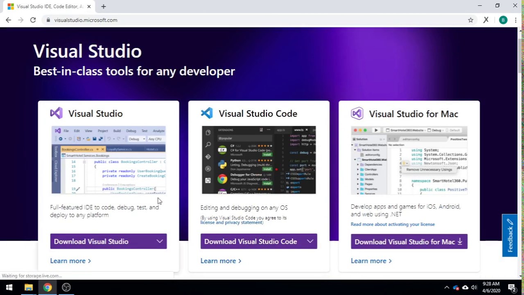Click the purple Visual Studio logo icon
This screenshot has width=524, height=295.
pyautogui.click(x=56, y=113)
